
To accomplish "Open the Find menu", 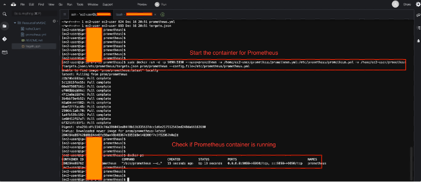I will [41, 5].
